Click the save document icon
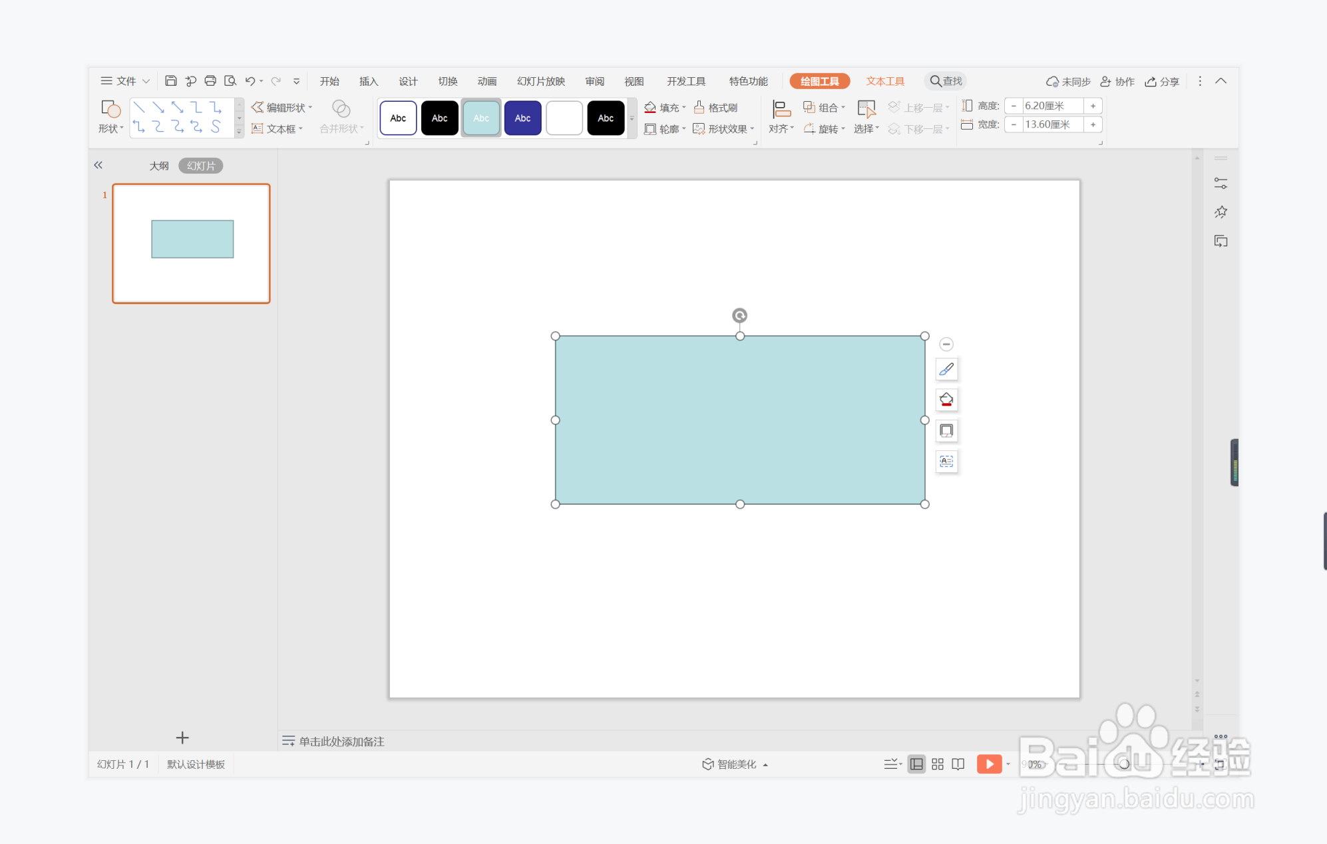This screenshot has width=1327, height=844. pyautogui.click(x=171, y=81)
